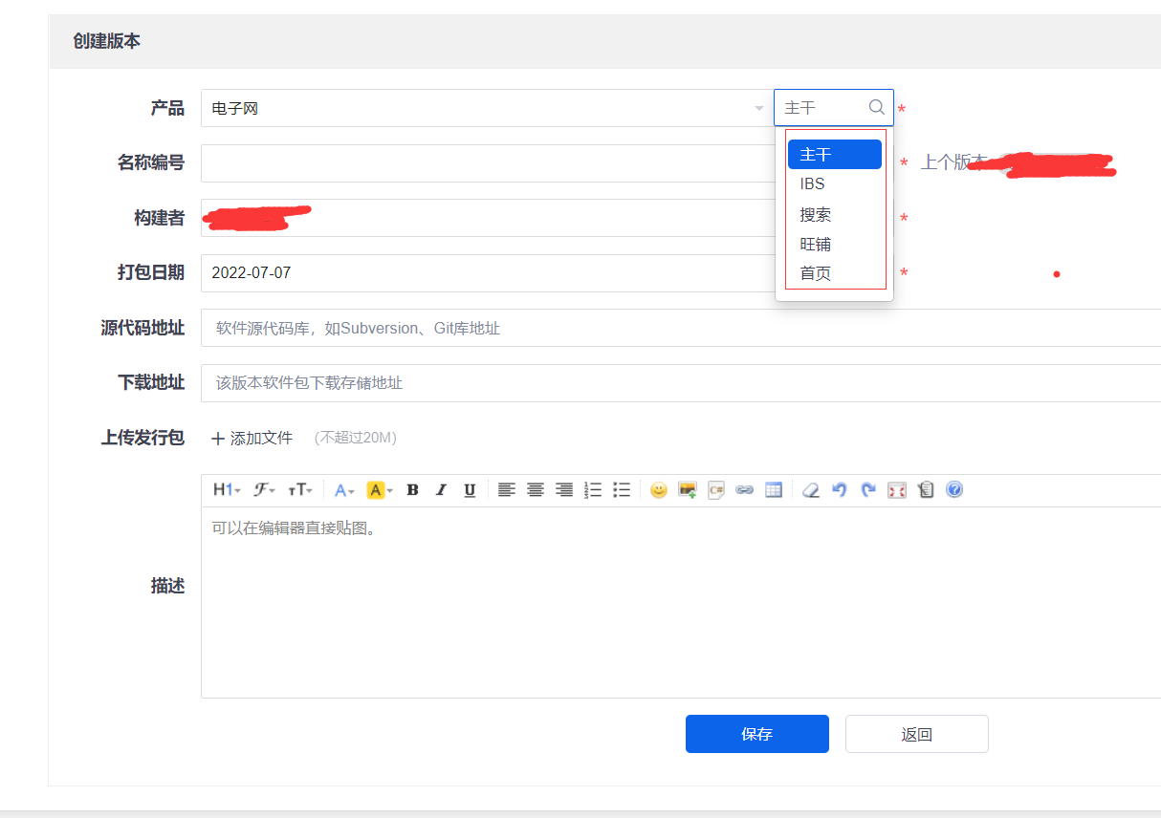Insert a hyperlink with chain icon
Screen dimensions: 1161x818
(x=744, y=490)
